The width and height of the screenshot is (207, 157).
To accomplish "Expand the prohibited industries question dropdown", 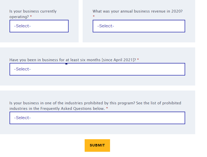I will 97,118.
